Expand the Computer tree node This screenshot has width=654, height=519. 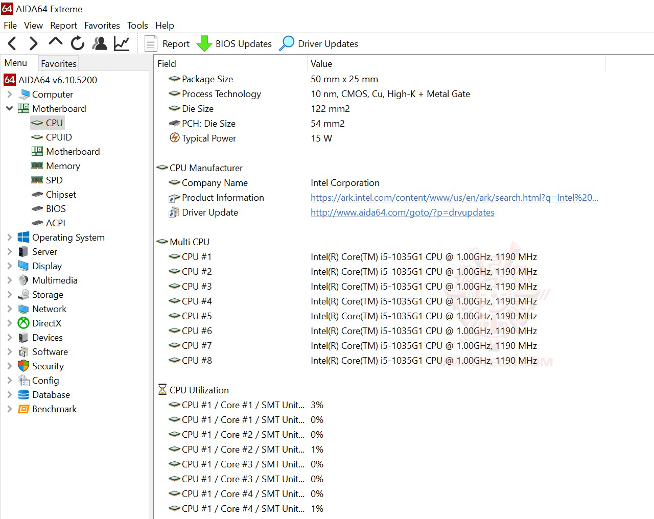click(9, 95)
